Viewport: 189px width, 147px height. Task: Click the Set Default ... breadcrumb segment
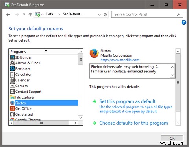[73, 14]
